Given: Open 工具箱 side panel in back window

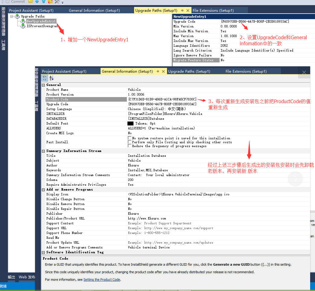Looking at the screenshot, I should pos(3,45).
